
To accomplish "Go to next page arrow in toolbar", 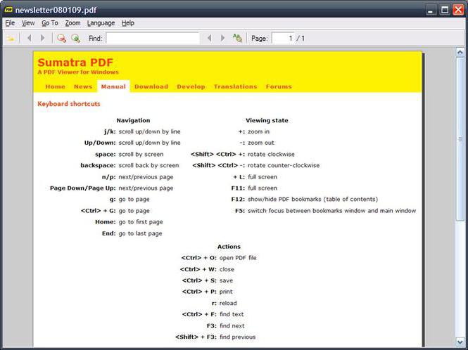I will 42,38.
